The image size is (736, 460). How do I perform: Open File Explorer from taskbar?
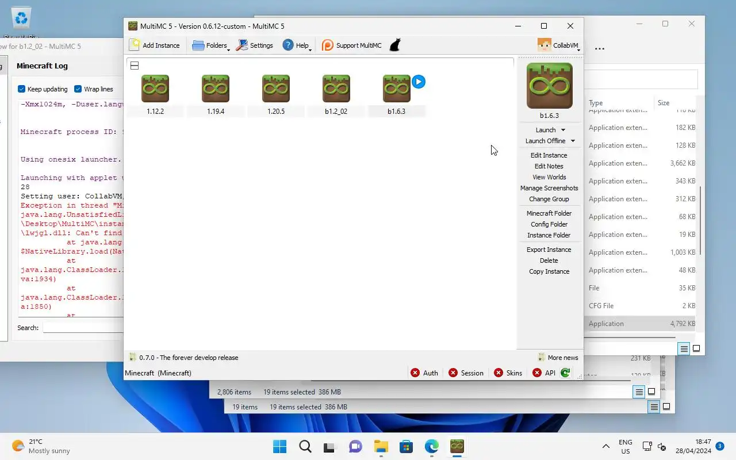tap(381, 446)
